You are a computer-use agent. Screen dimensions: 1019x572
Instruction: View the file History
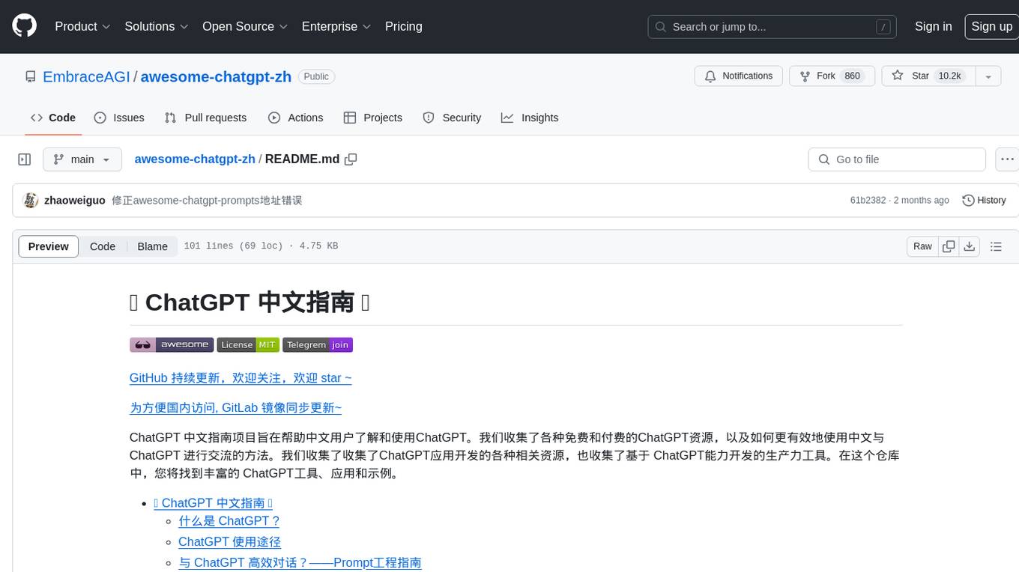(x=984, y=201)
